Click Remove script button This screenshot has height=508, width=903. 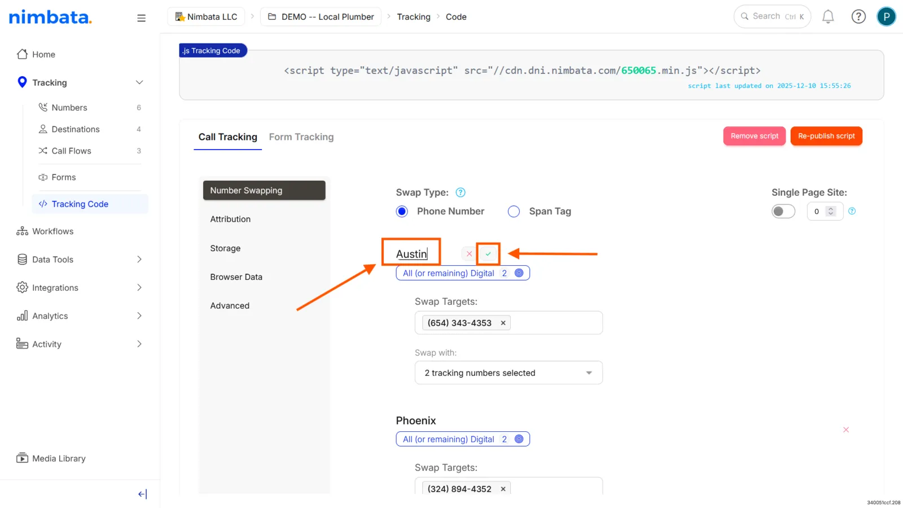click(754, 136)
